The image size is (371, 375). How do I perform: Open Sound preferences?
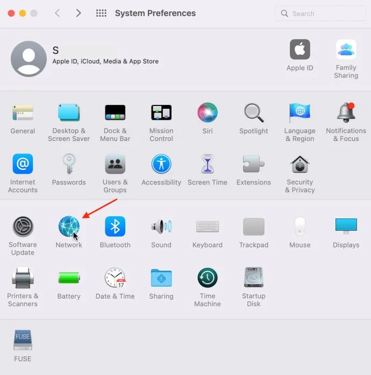pos(161,227)
